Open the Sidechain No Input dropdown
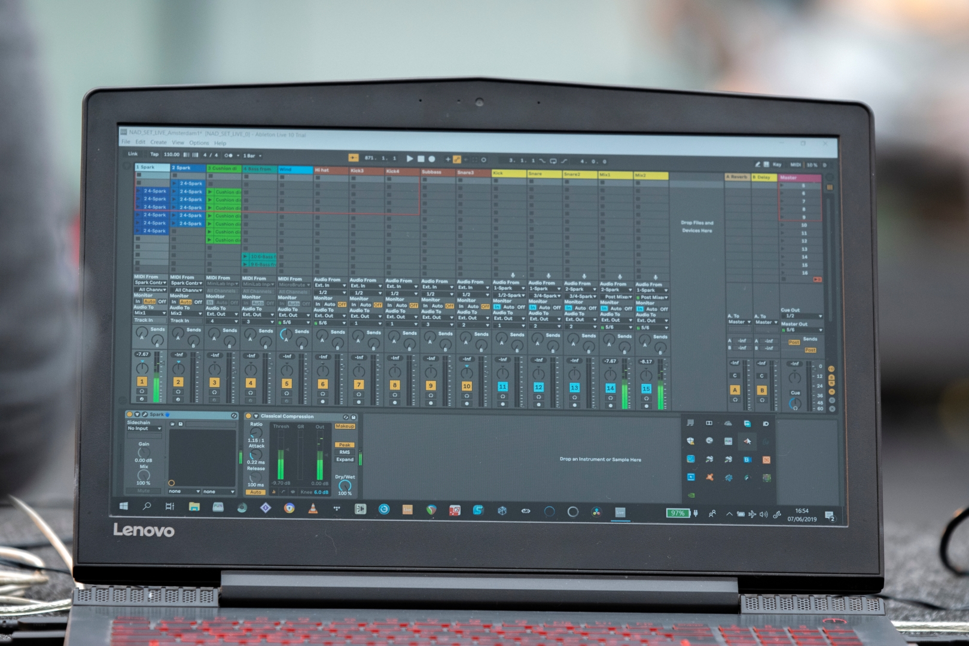969x646 pixels. [x=144, y=428]
